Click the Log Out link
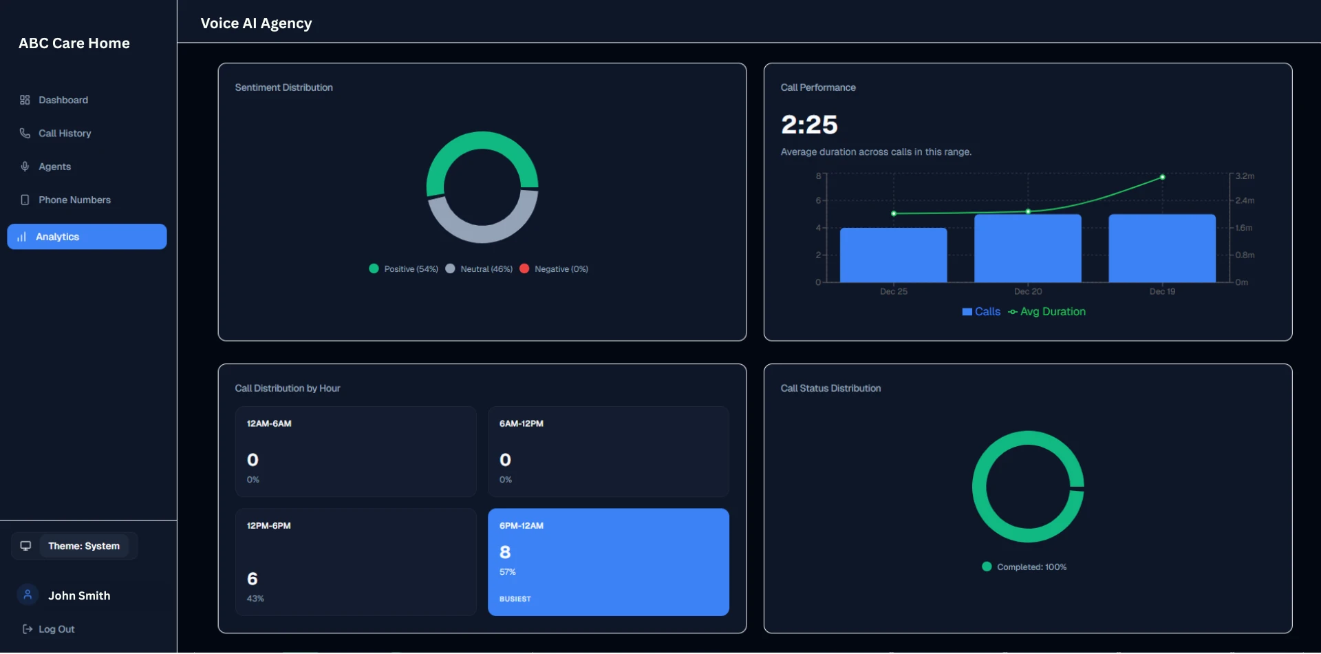1321x654 pixels. 48,629
